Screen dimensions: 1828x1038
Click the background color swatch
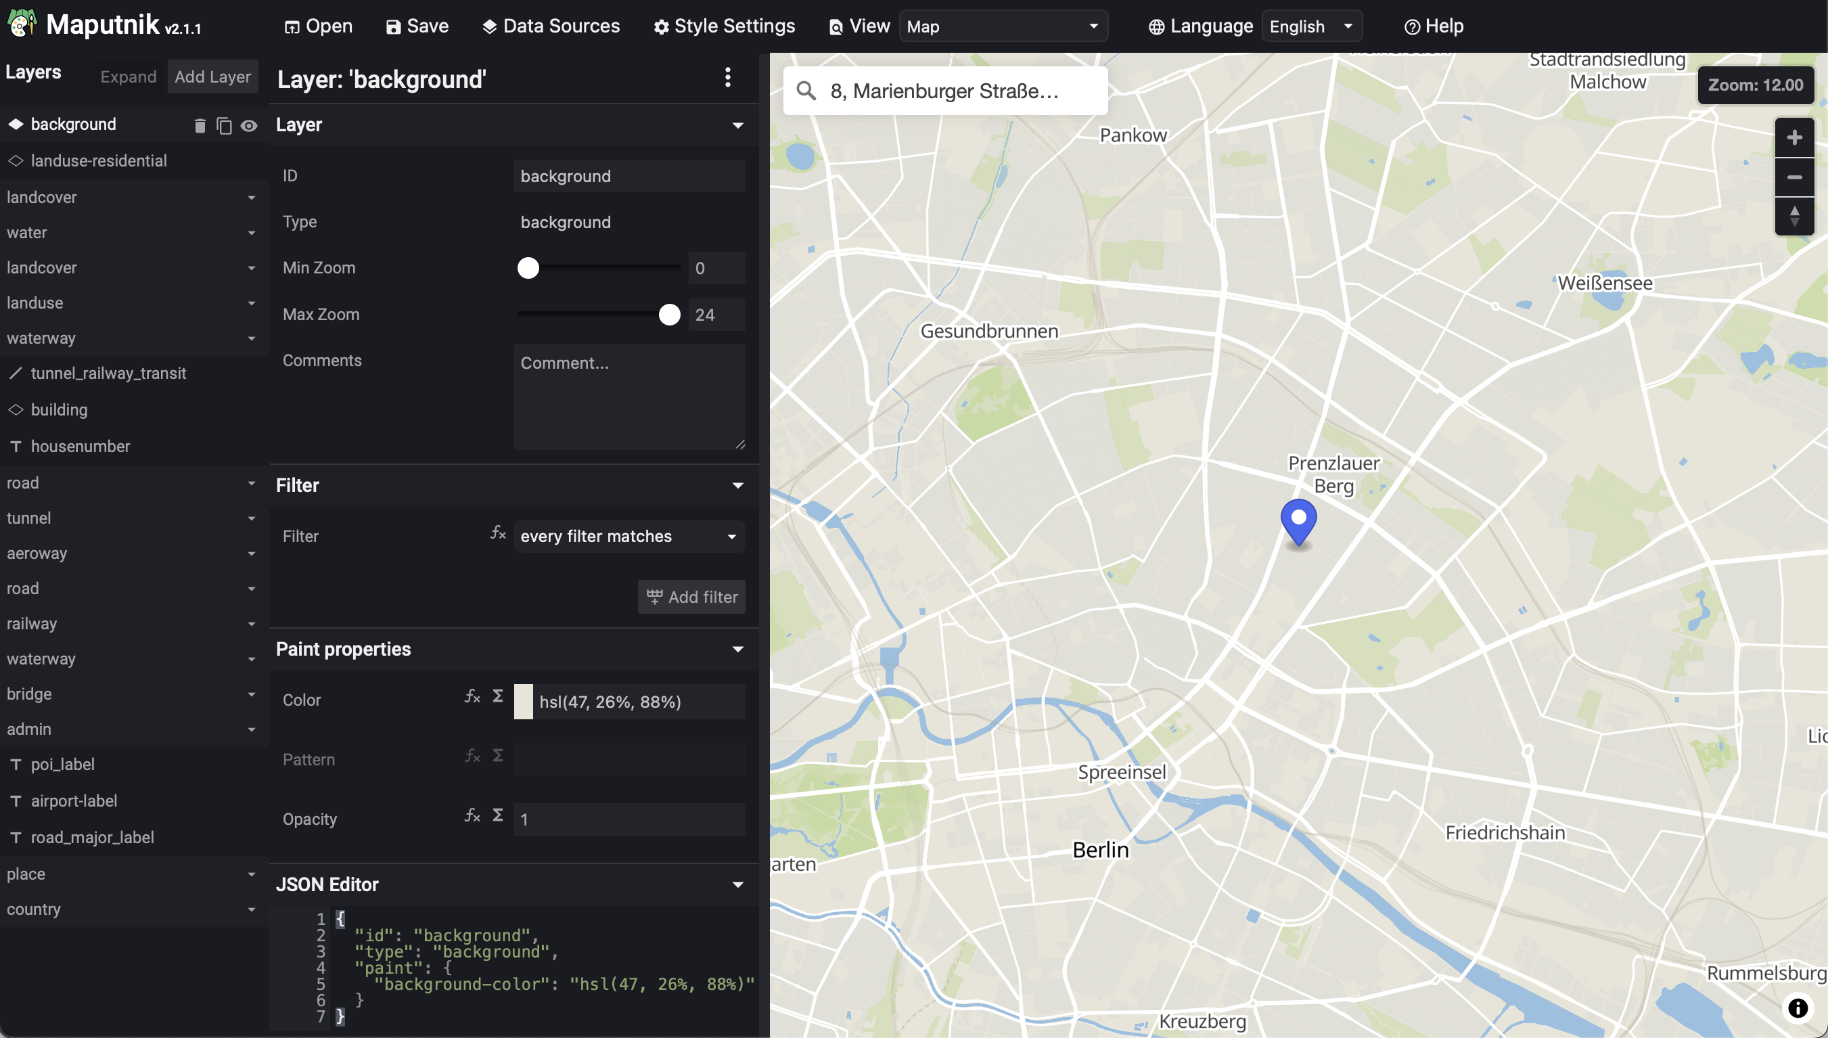pos(523,702)
